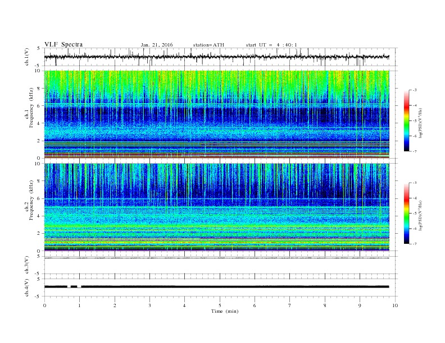The image size is (445, 343).
Task: Click the time axis tick label "3"
Action: (x=149, y=305)
